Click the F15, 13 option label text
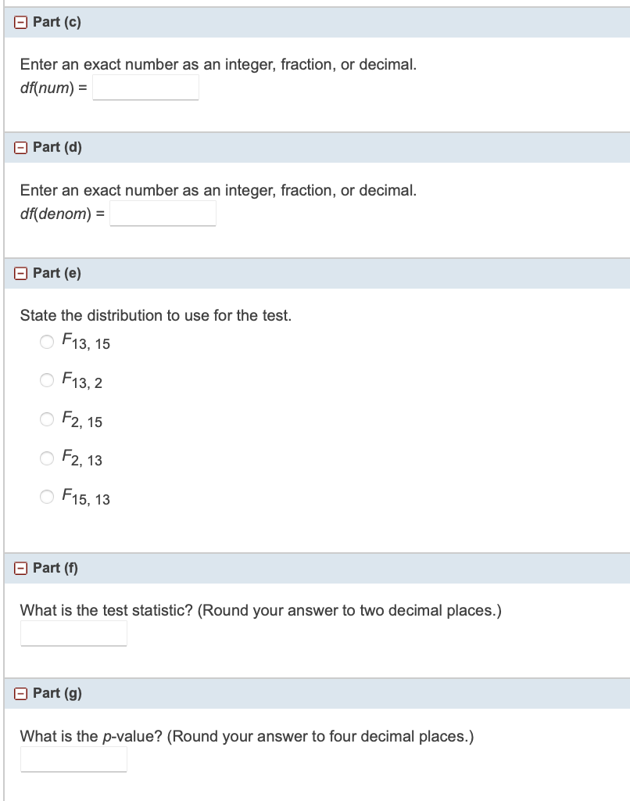The height and width of the screenshot is (801, 630). [85, 497]
